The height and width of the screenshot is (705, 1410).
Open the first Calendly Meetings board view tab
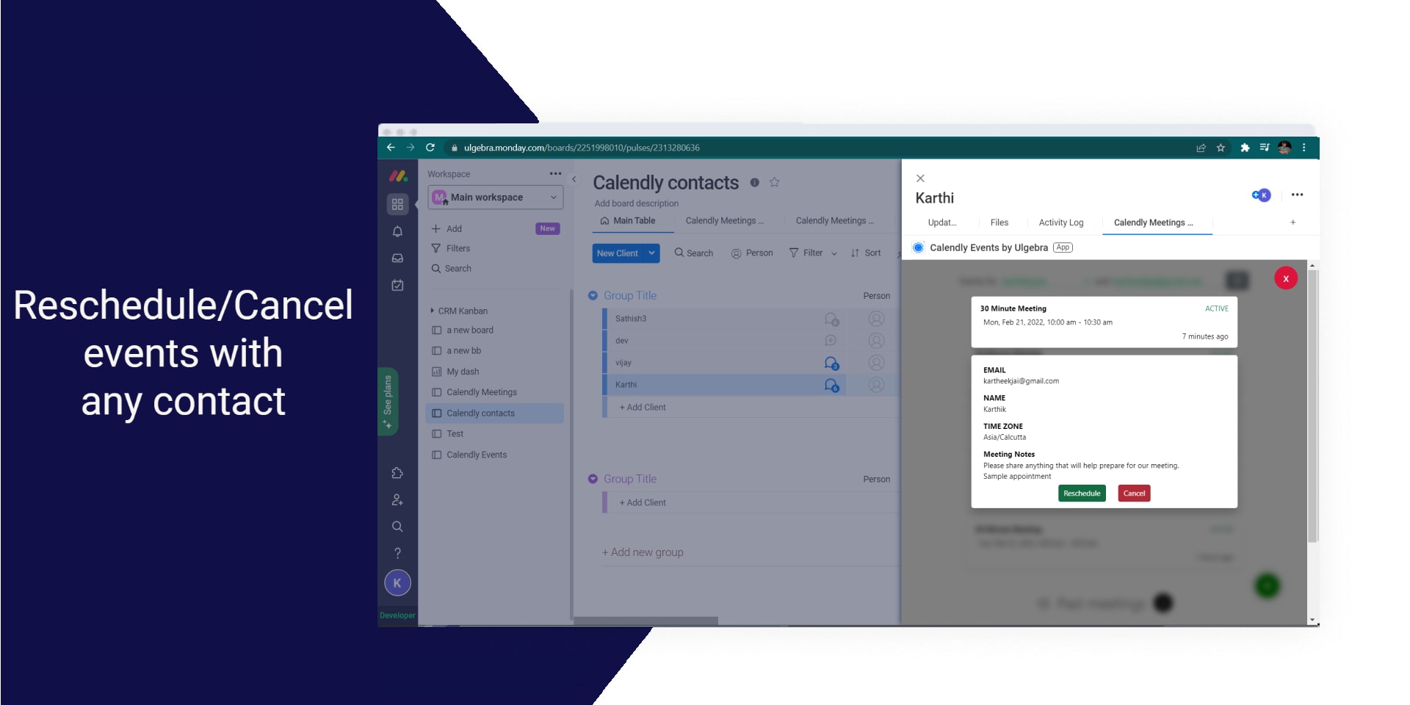click(x=724, y=220)
